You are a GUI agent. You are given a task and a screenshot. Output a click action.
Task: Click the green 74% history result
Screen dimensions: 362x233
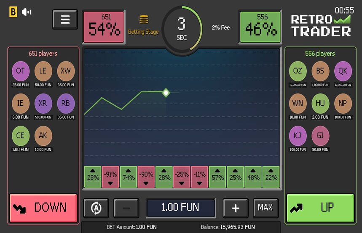(x=129, y=177)
